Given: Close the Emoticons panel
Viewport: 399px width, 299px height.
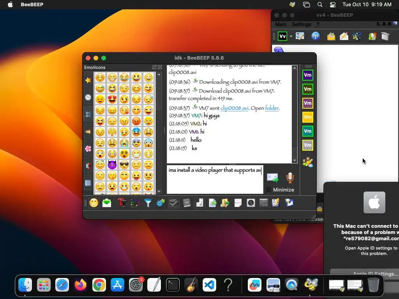Looking at the screenshot, I should pos(160,67).
